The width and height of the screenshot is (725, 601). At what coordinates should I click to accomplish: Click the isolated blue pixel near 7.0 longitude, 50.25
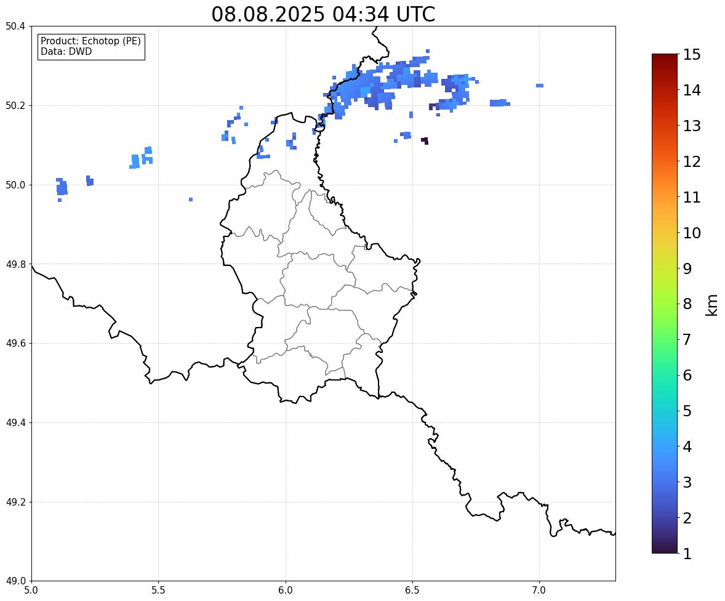click(x=540, y=86)
